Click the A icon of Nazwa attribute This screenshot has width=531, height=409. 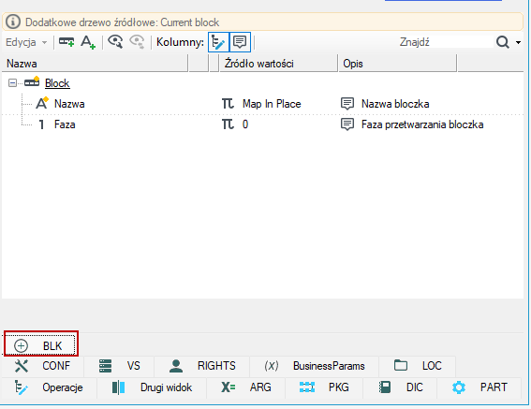coord(42,103)
